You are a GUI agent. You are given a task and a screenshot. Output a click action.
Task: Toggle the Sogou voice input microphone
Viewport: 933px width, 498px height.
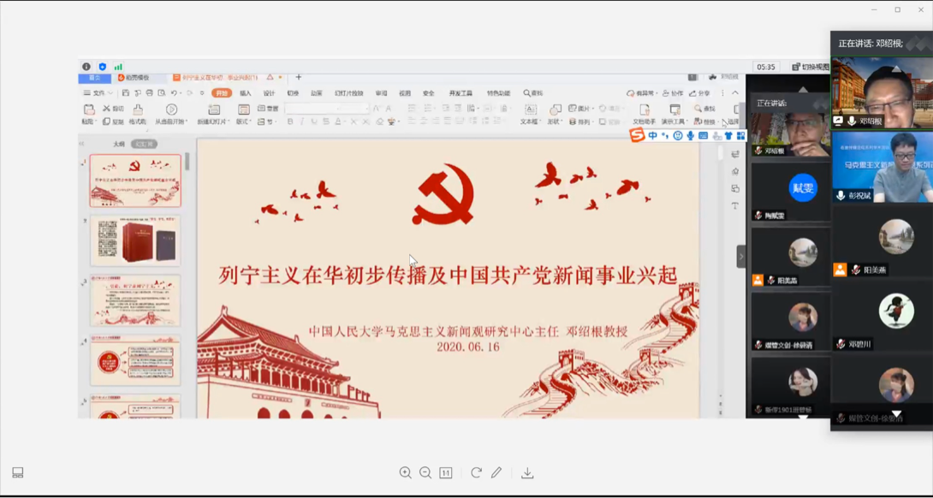(690, 136)
